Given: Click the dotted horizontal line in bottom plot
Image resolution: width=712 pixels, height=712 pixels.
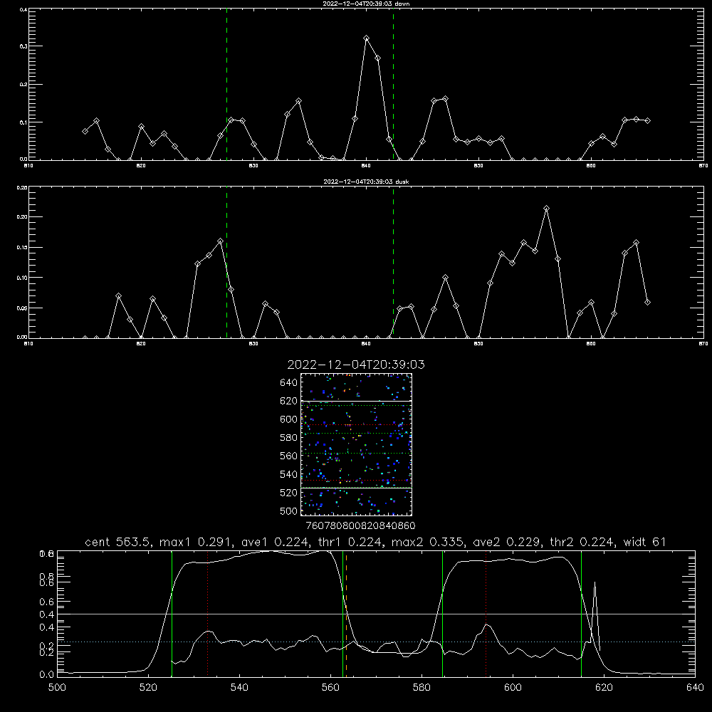Looking at the screenshot, I should tap(376, 642).
